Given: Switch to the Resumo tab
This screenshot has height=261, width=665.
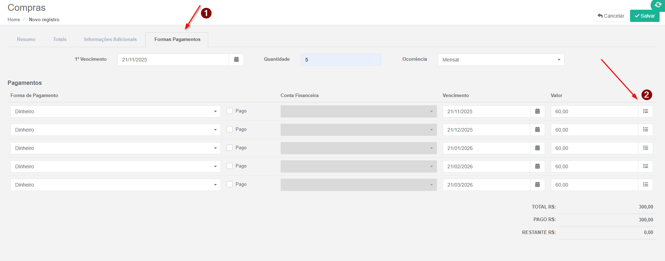Looking at the screenshot, I should 26,40.
